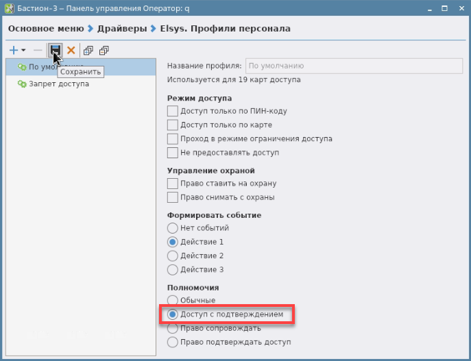This screenshot has height=361, width=471.
Task: Click the blue plus add icon
Action: pos(13,50)
